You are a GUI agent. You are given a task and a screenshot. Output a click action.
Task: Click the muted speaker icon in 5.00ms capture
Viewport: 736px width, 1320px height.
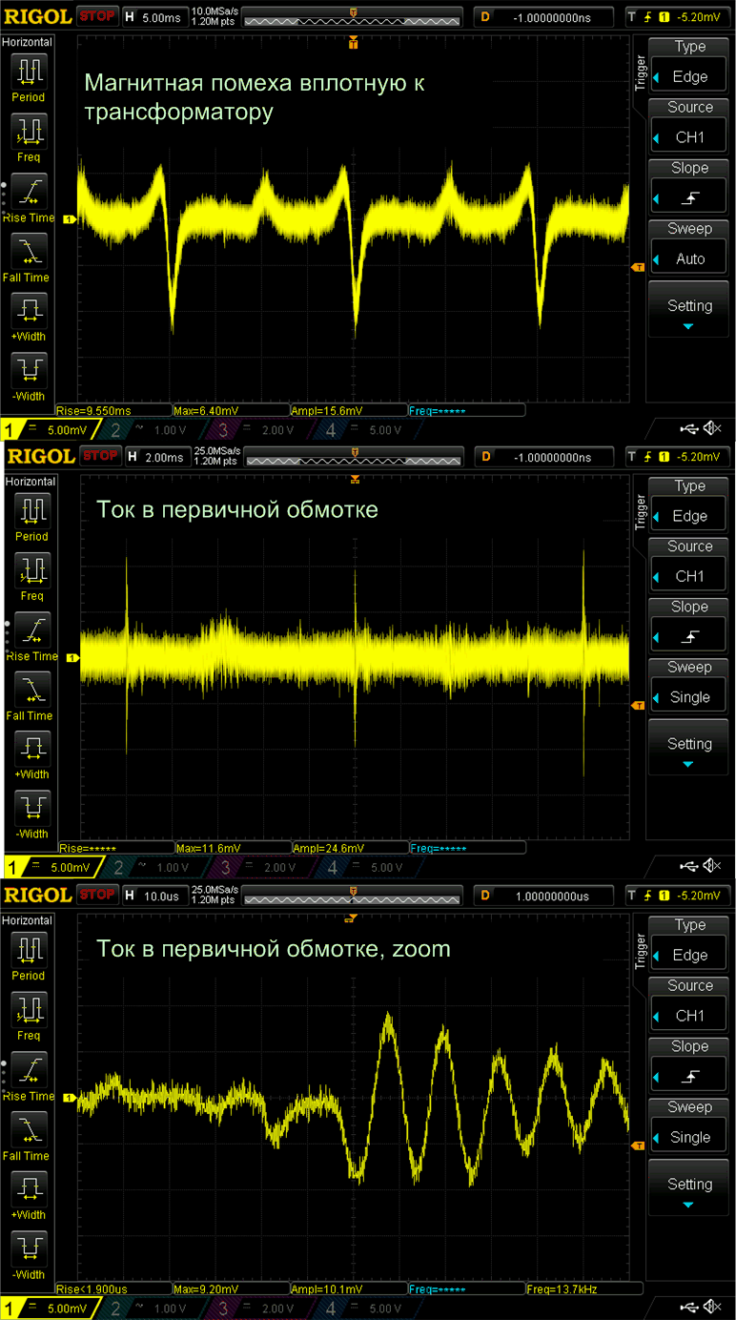coord(712,428)
